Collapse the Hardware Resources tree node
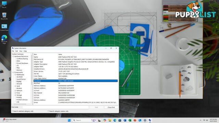 [13, 56]
